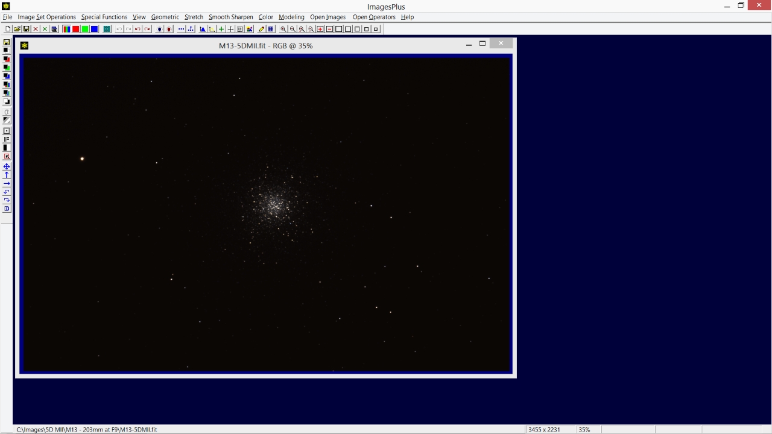Open the File menu
This screenshot has height=434, width=772.
click(7, 17)
